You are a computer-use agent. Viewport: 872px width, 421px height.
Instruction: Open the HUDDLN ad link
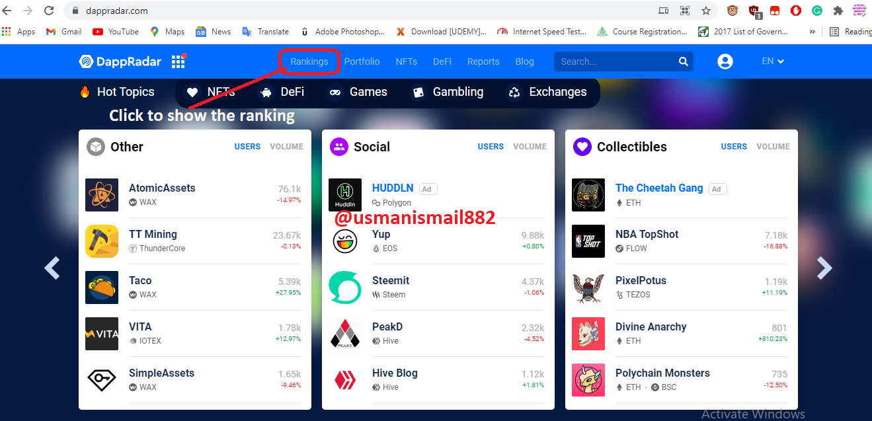click(x=393, y=188)
